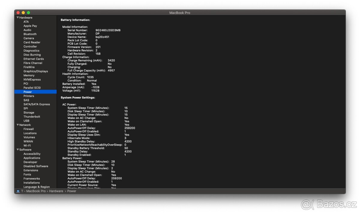
Task: Select Firewall in the Network section
Action: [x=29, y=129]
